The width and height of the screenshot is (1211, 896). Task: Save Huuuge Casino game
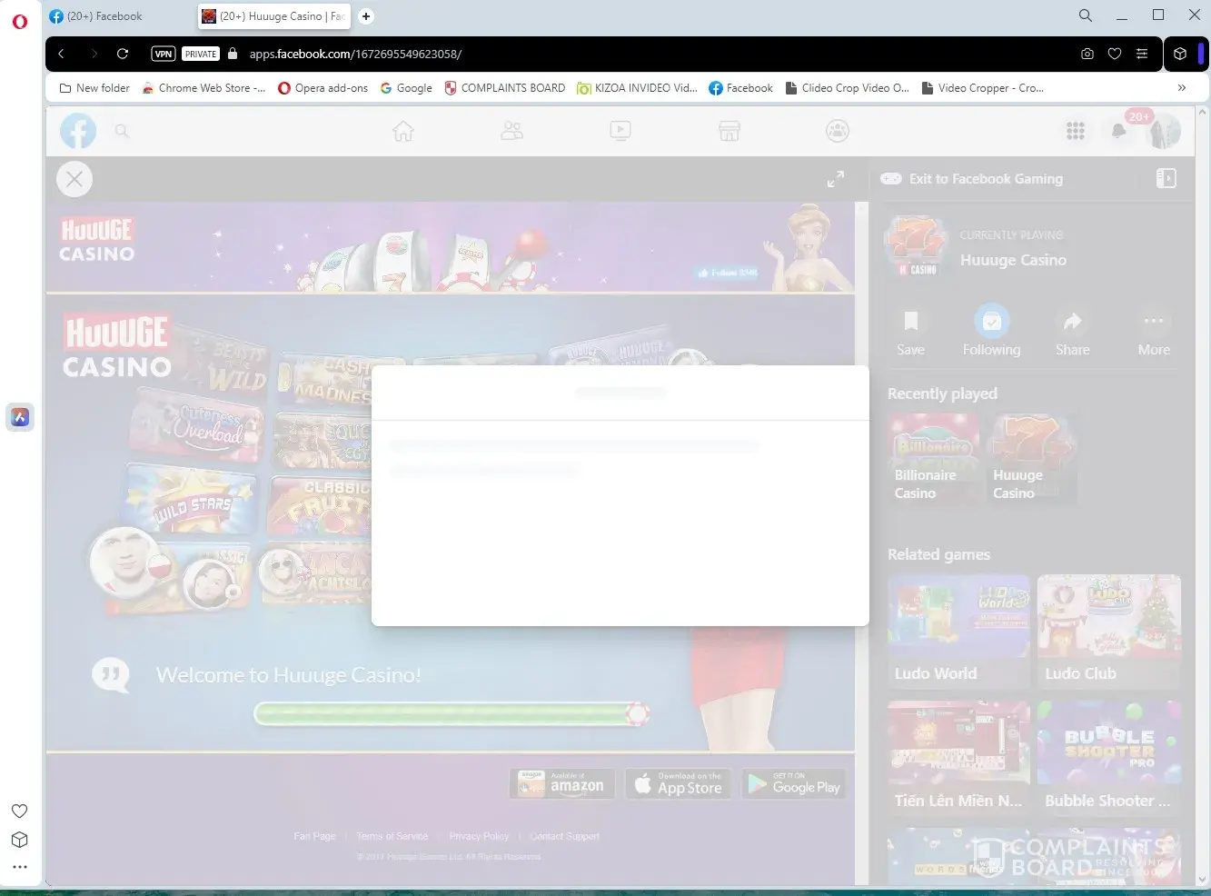(x=910, y=331)
